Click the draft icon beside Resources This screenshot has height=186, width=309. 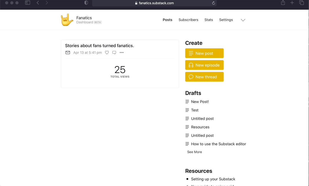(187, 127)
